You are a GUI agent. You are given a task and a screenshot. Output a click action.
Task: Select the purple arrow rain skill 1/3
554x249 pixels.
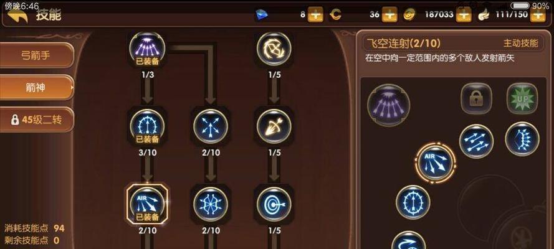(x=147, y=49)
